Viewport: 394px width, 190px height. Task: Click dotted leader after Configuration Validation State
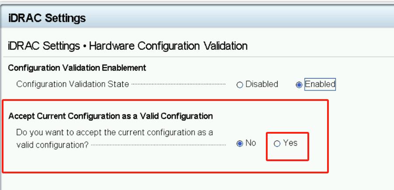coord(178,84)
